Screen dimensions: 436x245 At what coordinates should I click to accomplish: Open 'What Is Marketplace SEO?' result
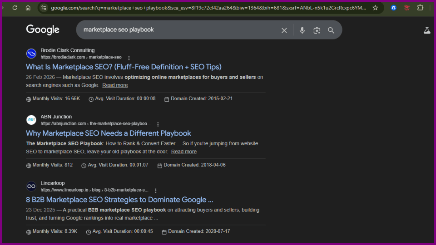124,67
